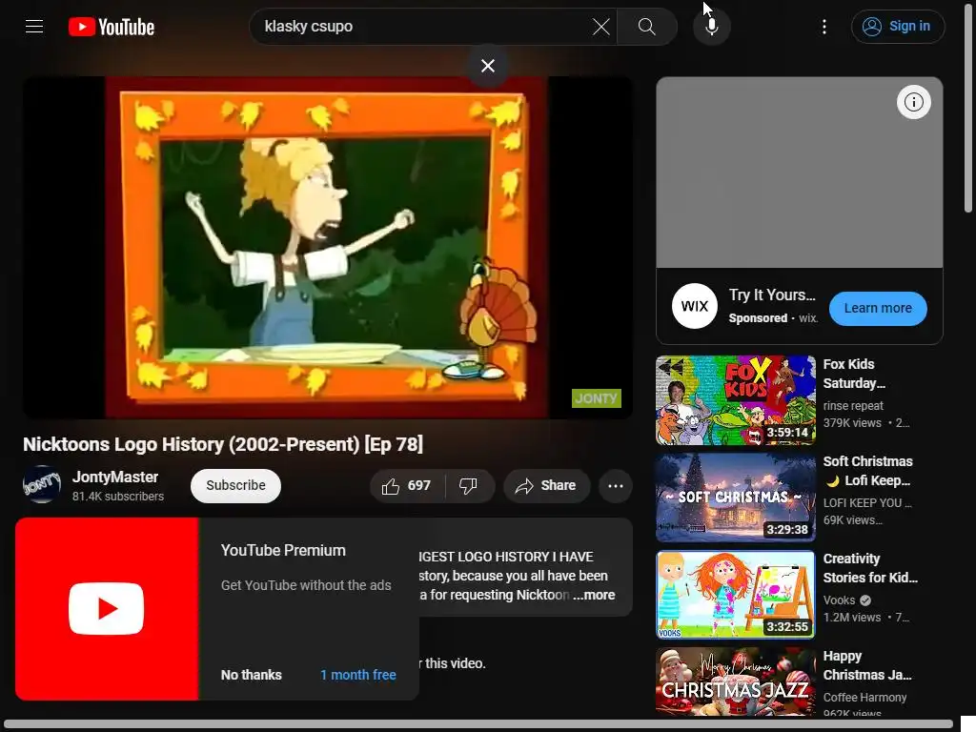This screenshot has width=976, height=732.
Task: Open the JontyMaster channel name link
Action: click(x=115, y=477)
